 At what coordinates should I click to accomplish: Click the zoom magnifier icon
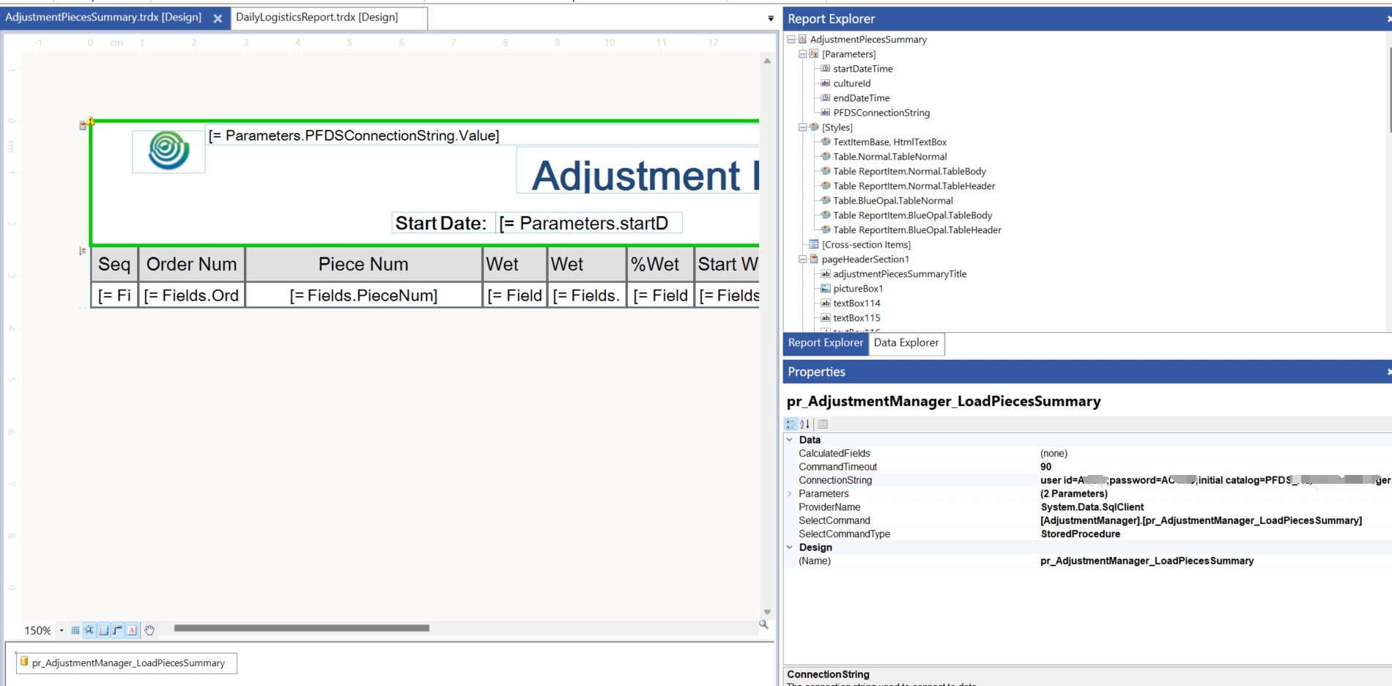pos(763,624)
